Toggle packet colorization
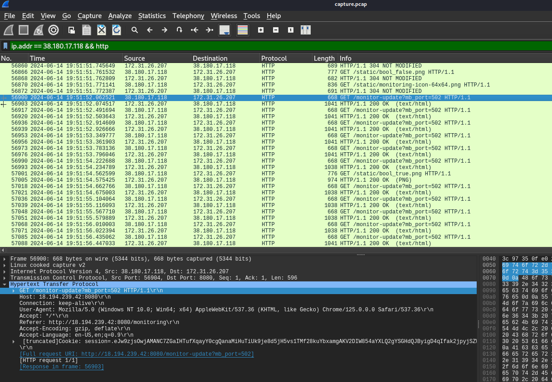The height and width of the screenshot is (382, 552). pos(242,30)
